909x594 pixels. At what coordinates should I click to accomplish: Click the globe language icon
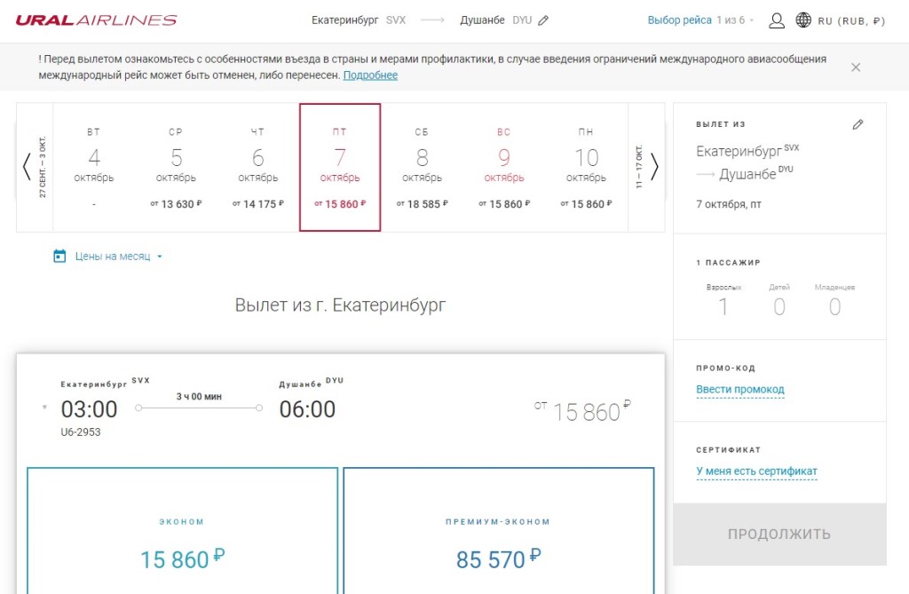click(803, 20)
